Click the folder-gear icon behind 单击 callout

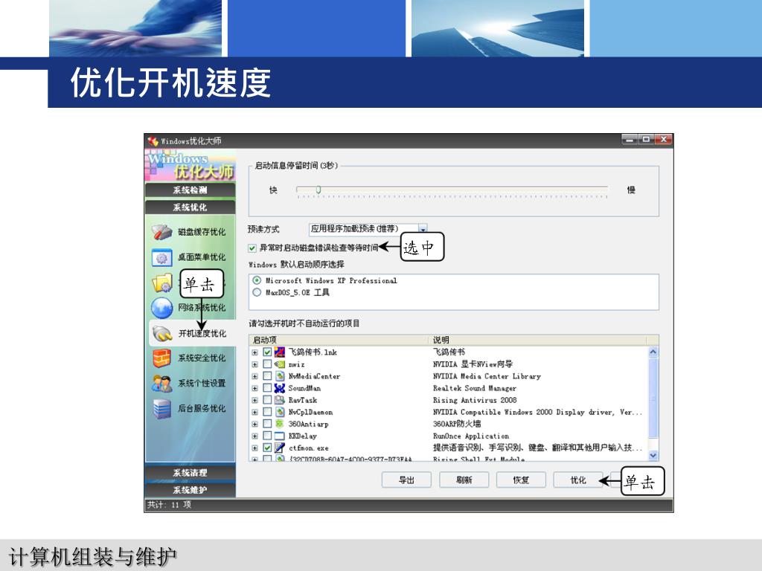(162, 283)
